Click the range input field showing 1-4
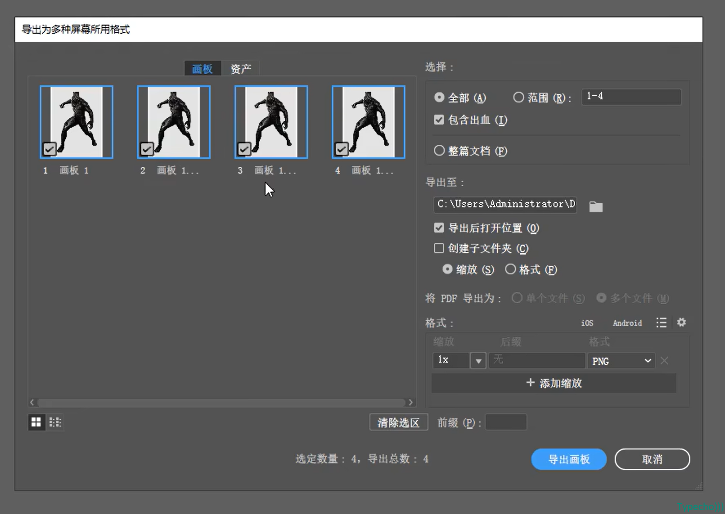725x514 pixels. coord(631,97)
